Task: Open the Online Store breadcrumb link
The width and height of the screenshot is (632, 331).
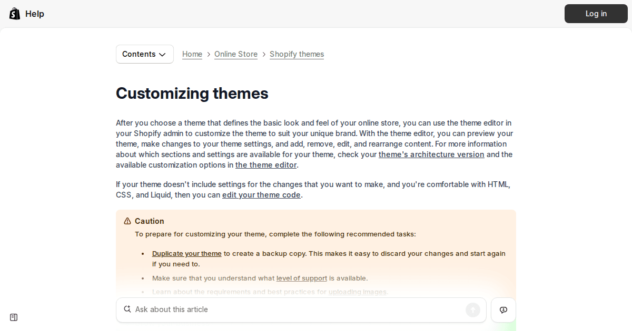Action: 235,54
